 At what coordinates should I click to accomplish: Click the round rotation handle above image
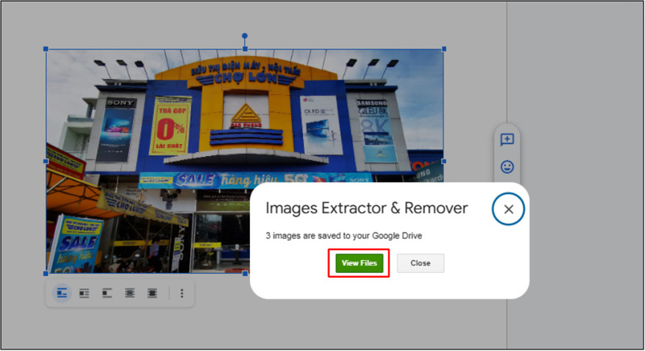click(245, 36)
